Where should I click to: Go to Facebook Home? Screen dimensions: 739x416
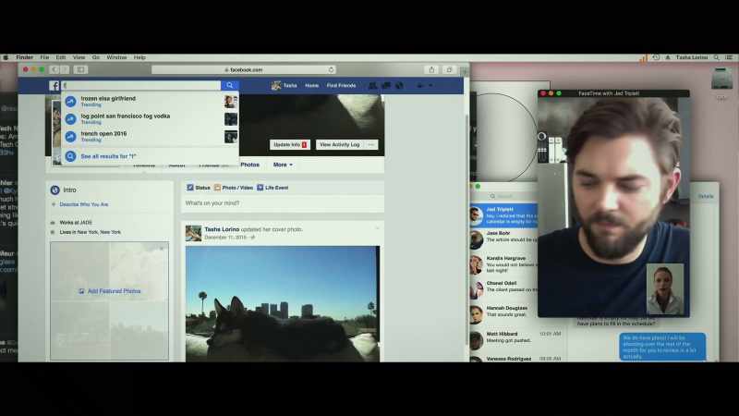(x=311, y=85)
